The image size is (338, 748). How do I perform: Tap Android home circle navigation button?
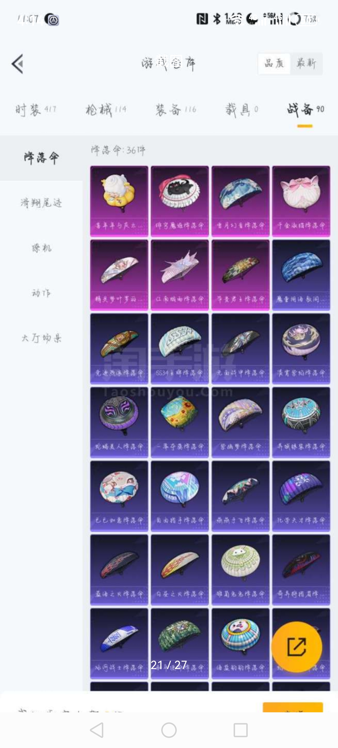[x=169, y=730]
